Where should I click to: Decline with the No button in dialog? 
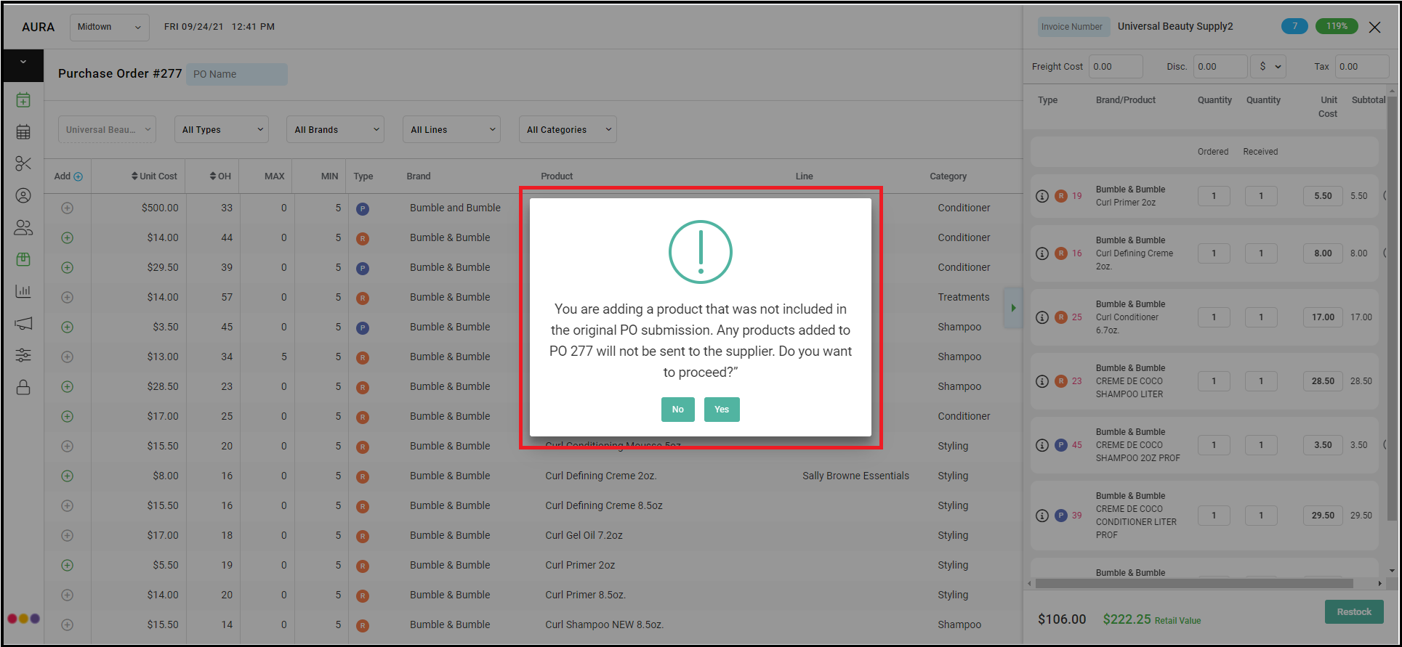pyautogui.click(x=677, y=410)
